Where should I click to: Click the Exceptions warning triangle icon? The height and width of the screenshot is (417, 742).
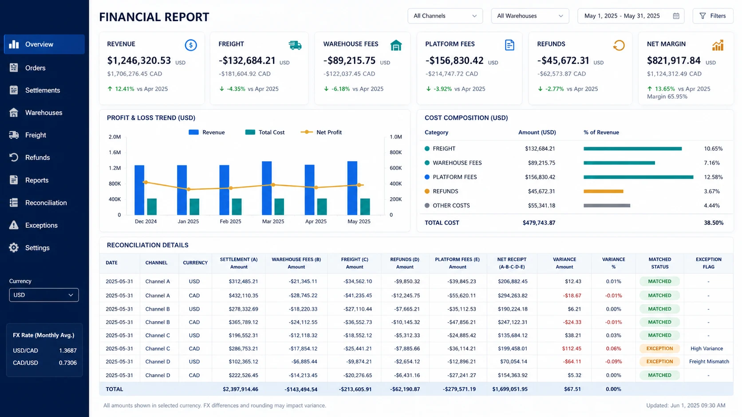click(14, 225)
